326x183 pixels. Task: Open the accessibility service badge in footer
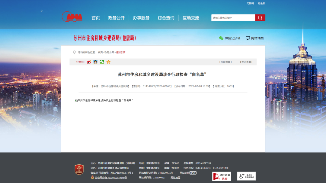(x=246, y=176)
